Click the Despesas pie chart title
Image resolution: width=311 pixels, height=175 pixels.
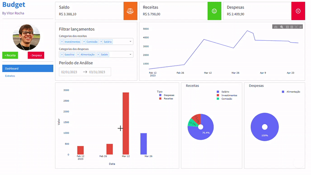click(256, 86)
